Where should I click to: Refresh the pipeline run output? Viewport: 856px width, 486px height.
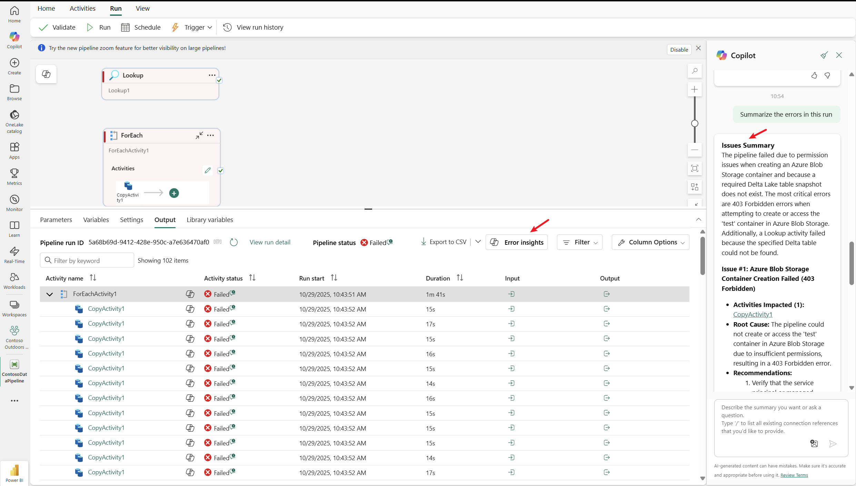[233, 242]
